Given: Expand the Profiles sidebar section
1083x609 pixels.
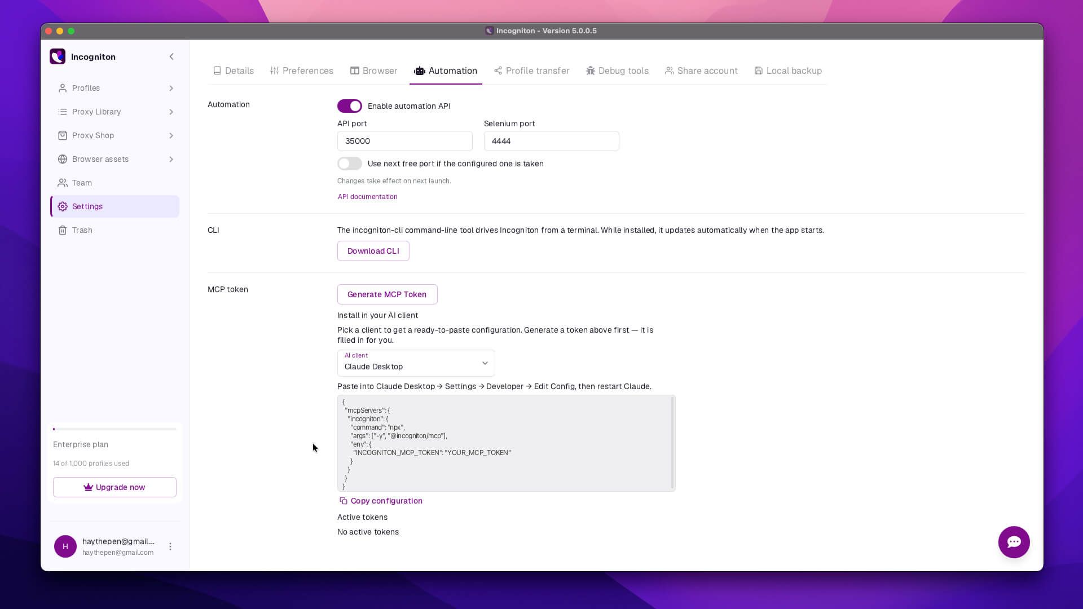Looking at the screenshot, I should pyautogui.click(x=171, y=88).
